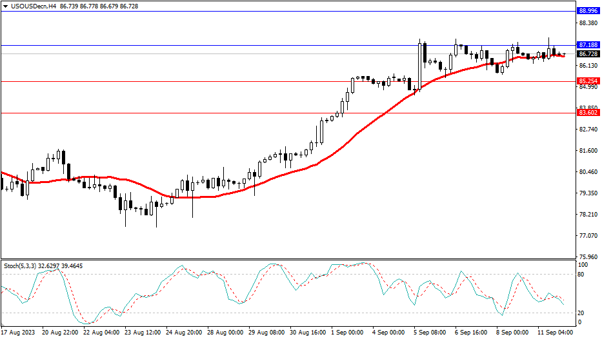Select the red 85.254 price label
602x339 pixels.
[588, 81]
